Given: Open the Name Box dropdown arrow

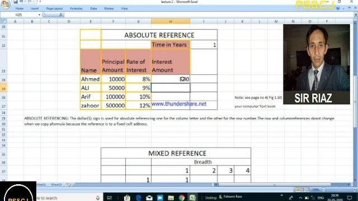Looking at the screenshot, I should [39, 15].
